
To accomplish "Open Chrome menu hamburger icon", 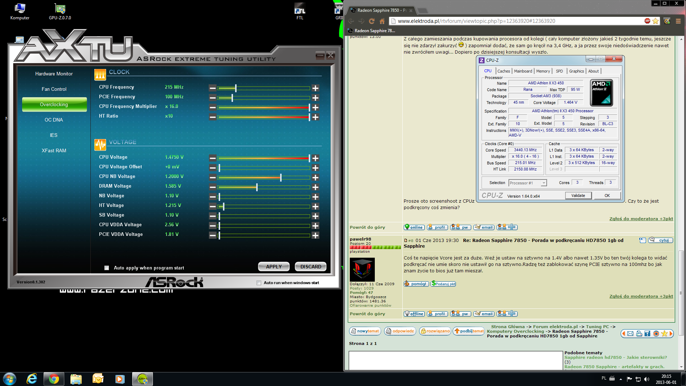I will pos(678,21).
